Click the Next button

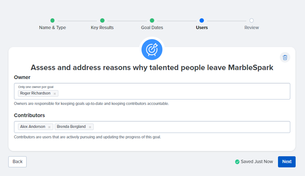pyautogui.click(x=287, y=162)
